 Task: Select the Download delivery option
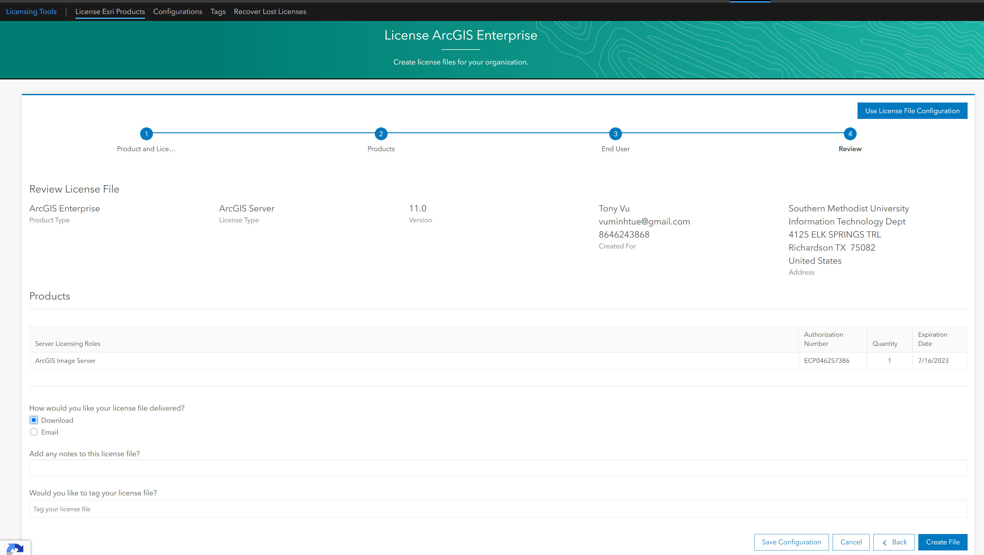click(34, 420)
